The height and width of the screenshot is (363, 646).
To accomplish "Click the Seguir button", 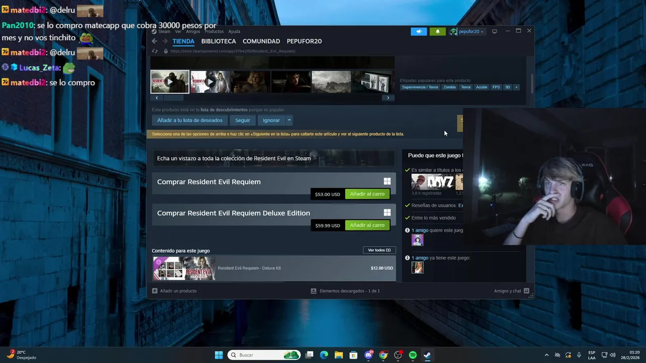I will (242, 120).
